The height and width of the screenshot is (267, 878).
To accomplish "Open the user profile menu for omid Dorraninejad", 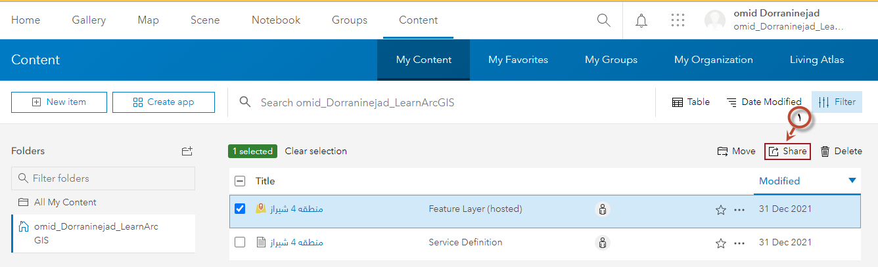I will pos(775,20).
